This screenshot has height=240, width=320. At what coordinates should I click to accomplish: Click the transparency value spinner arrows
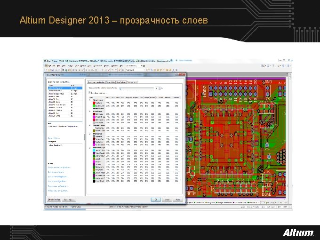160,88
